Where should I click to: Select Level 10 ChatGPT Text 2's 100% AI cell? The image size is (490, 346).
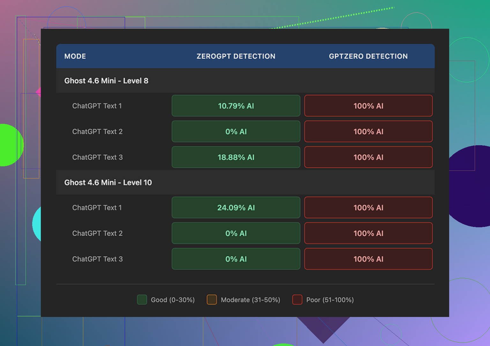point(368,233)
